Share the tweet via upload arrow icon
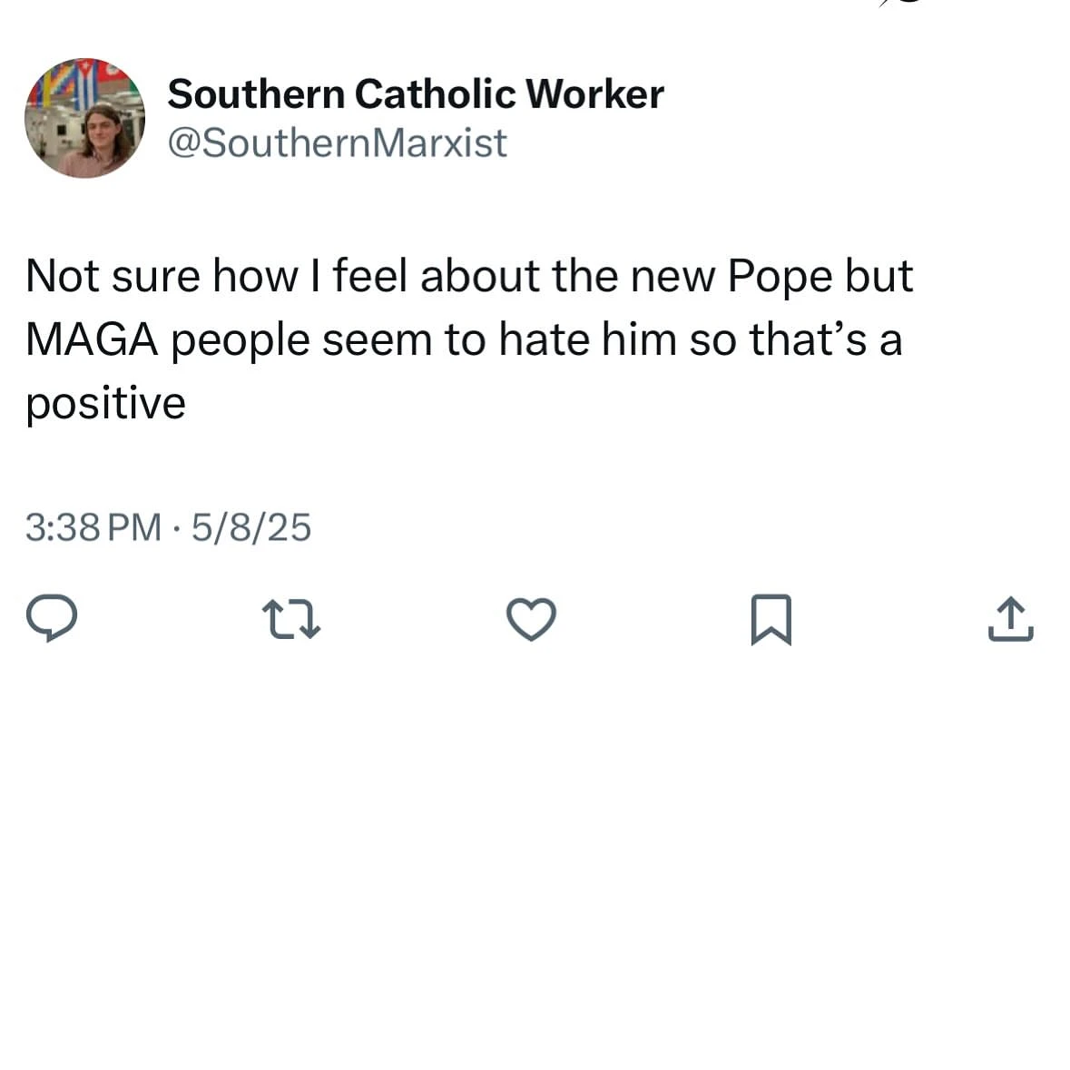This screenshot has height=1070, width=1070. pos(1010,619)
